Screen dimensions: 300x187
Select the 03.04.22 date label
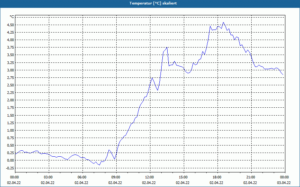coord(284,183)
